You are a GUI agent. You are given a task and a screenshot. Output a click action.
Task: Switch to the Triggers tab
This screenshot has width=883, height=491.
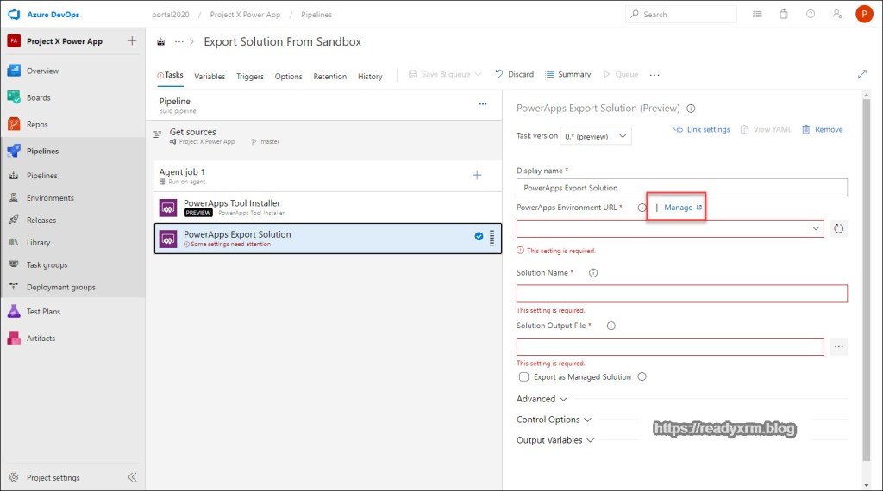[250, 76]
